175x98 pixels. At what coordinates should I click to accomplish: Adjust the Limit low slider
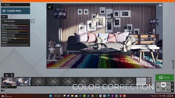[15, 42]
